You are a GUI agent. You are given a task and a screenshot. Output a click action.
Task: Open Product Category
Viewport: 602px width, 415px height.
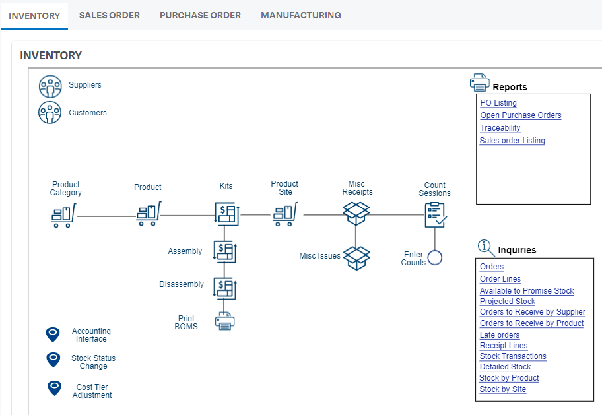pos(63,216)
